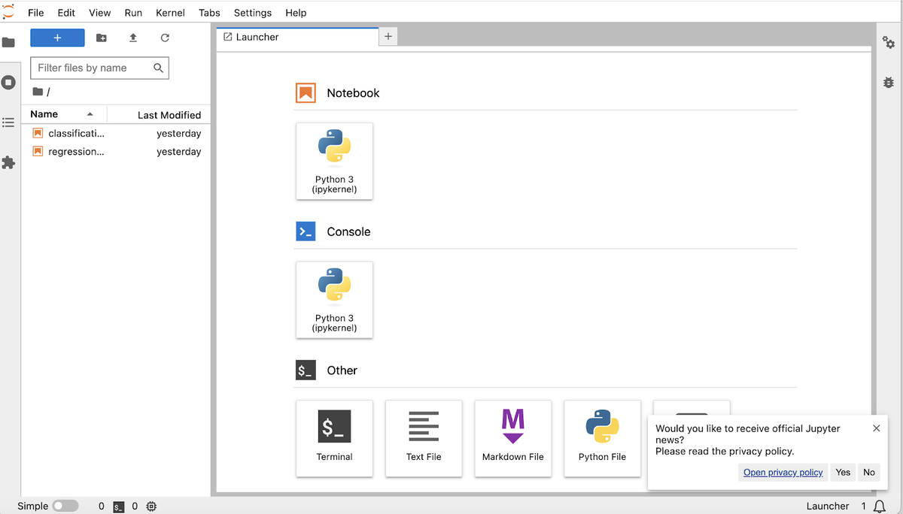This screenshot has height=514, width=903.
Task: Launch Python 3 console card
Action: tap(335, 300)
